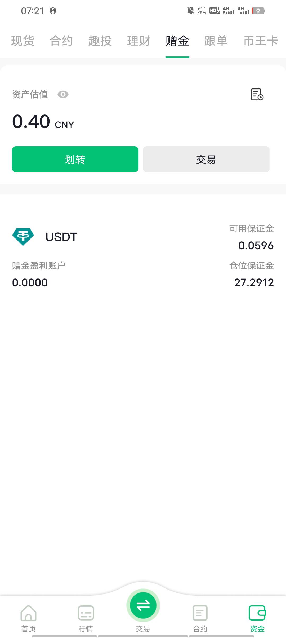Switch to the 币王卡 tab
Screen dimensions: 286x638
point(261,41)
